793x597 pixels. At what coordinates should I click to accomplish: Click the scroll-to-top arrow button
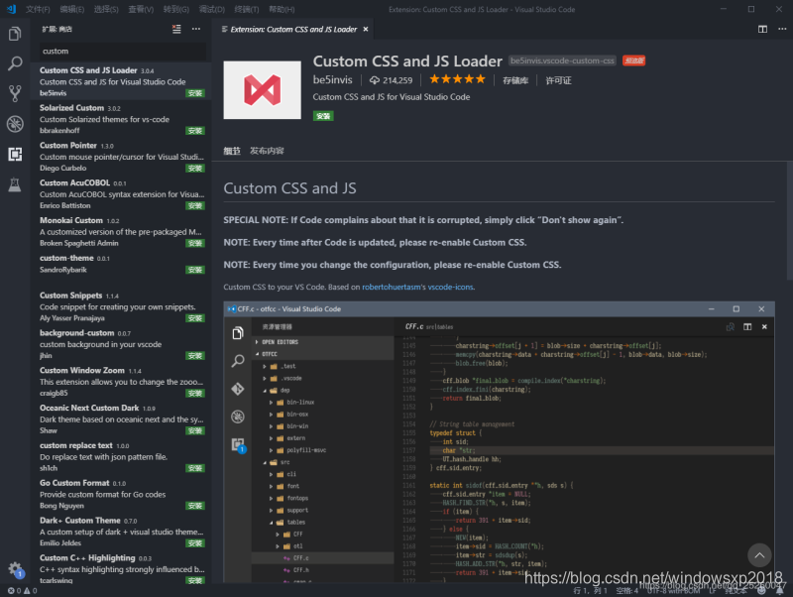click(x=759, y=555)
